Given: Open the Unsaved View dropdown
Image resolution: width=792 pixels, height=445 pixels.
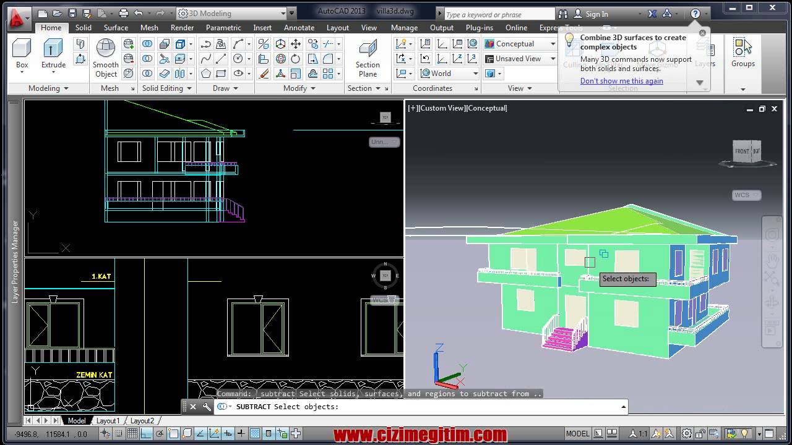Looking at the screenshot, I should [520, 59].
